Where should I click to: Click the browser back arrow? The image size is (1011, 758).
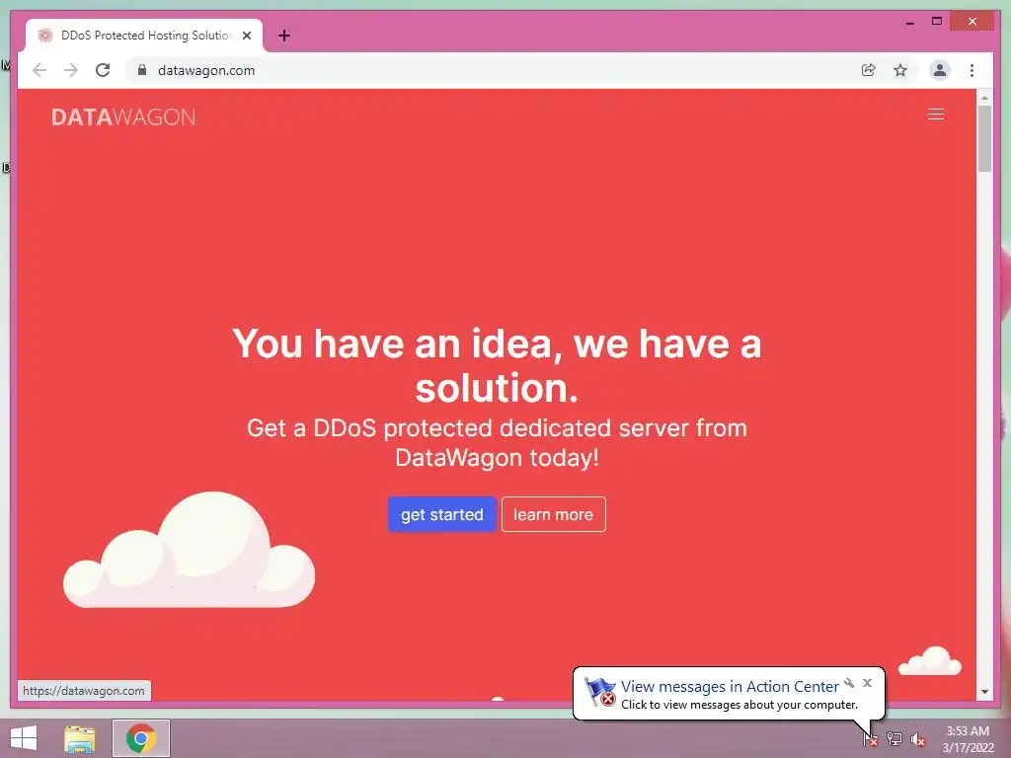click(39, 70)
